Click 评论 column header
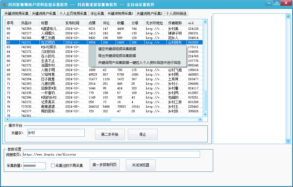Viewport: 293px width, 187px height. (108, 23)
